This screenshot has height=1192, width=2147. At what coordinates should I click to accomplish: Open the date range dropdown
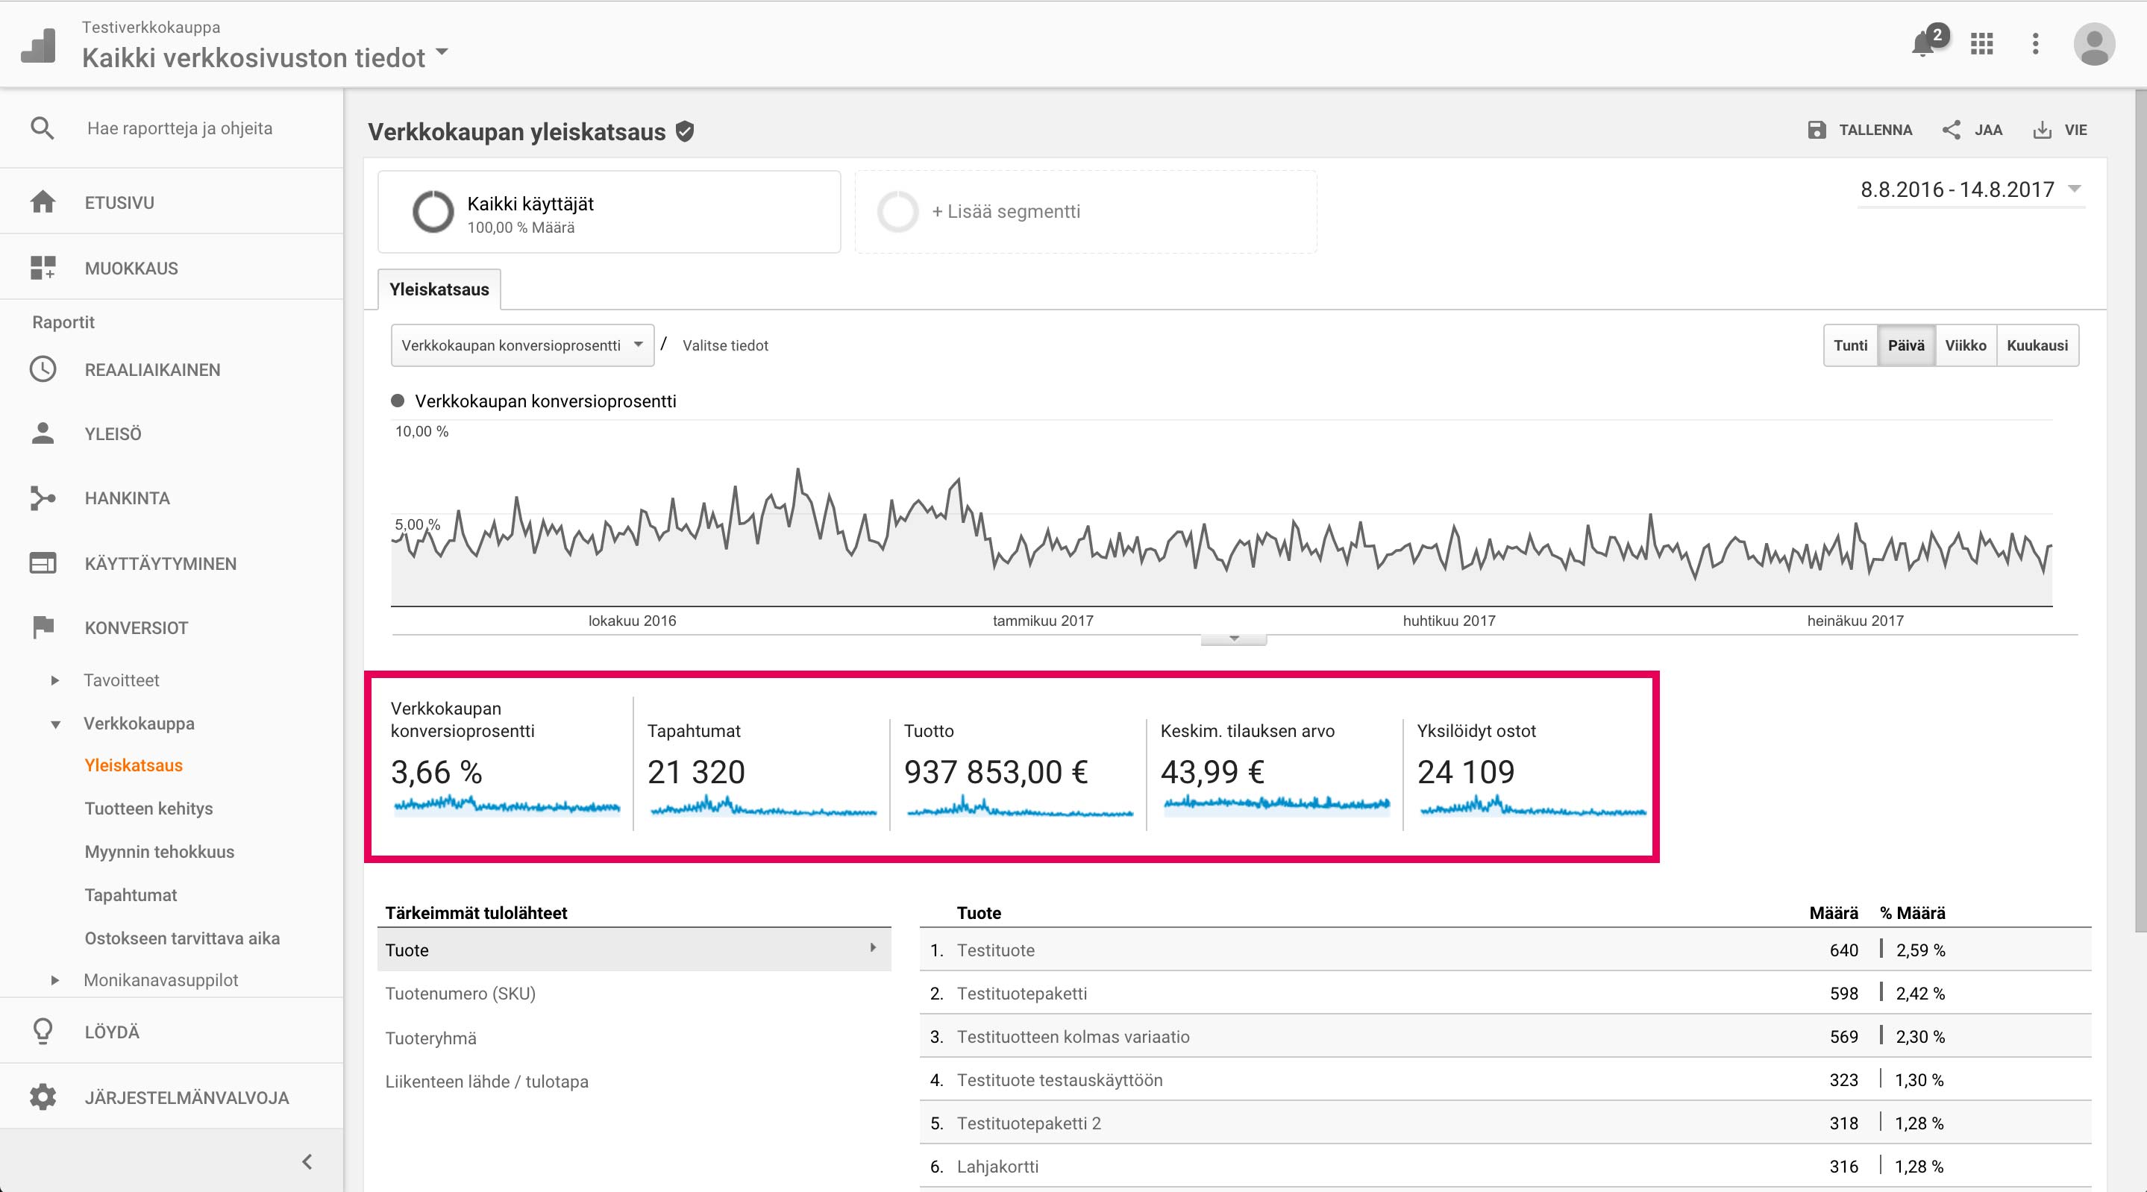click(1971, 190)
